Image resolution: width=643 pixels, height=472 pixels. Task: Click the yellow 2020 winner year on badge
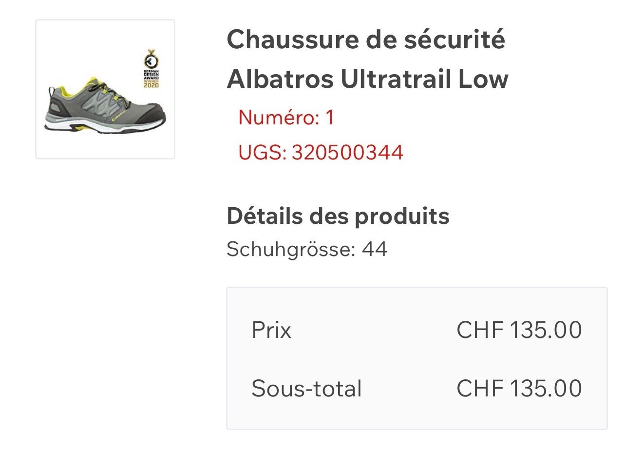point(151,85)
